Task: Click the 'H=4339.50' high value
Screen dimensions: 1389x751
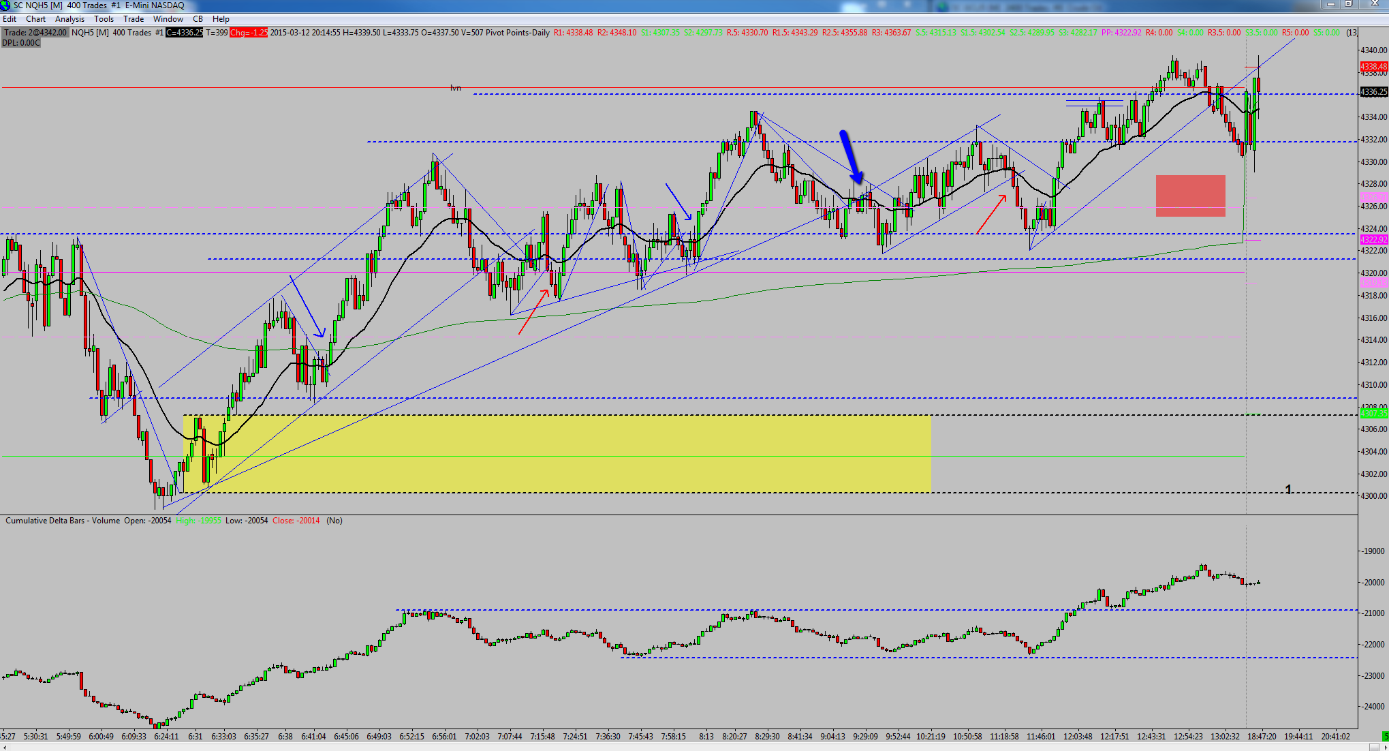Action: (x=362, y=33)
